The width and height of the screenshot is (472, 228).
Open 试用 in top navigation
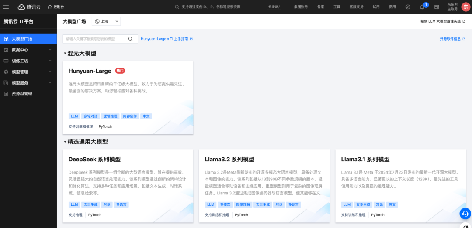click(376, 7)
